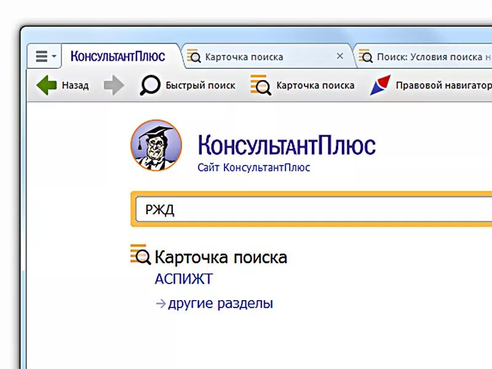The height and width of the screenshot is (369, 492).
Task: Click the icon on Карточка поиска tab
Action: click(194, 56)
